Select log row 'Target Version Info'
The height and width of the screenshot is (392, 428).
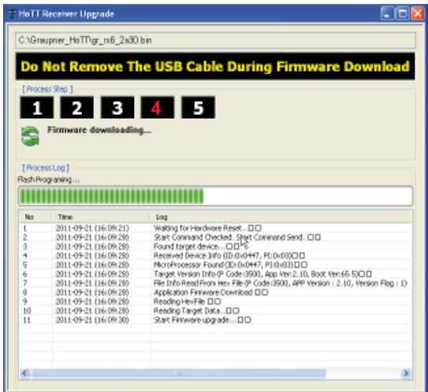coord(216,274)
